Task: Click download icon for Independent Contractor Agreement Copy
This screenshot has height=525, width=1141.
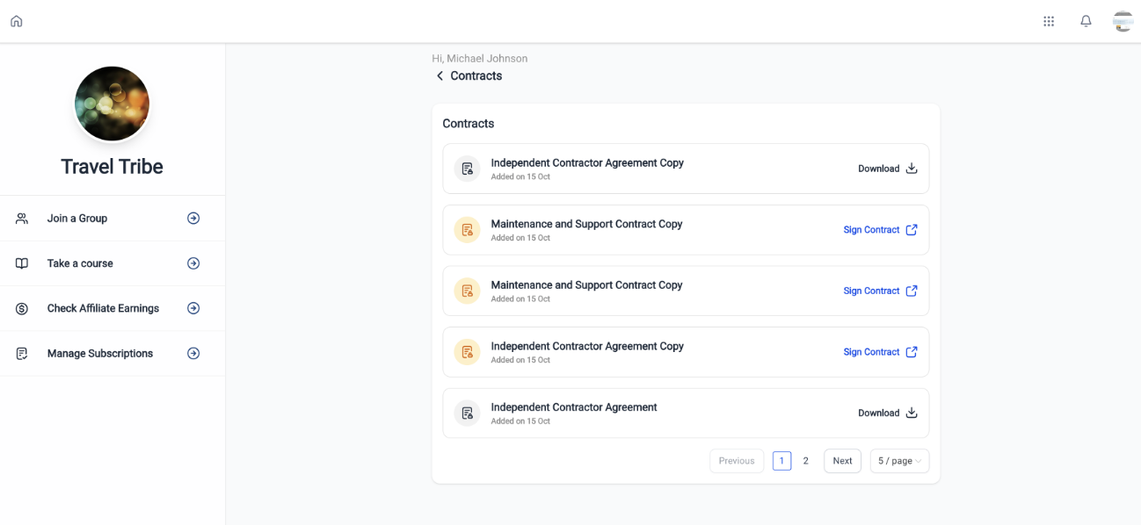Action: tap(912, 169)
